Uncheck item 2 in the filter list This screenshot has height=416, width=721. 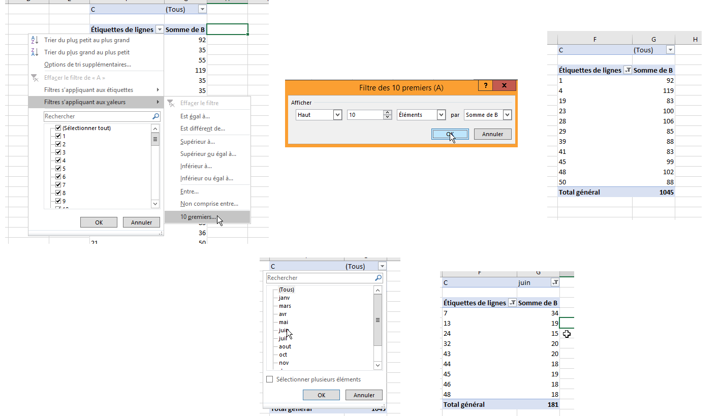click(58, 144)
